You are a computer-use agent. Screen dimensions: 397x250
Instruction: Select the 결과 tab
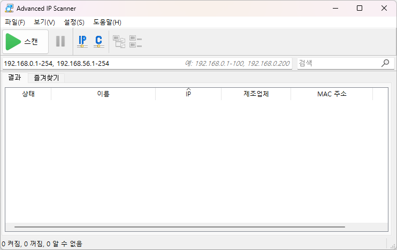(14, 78)
